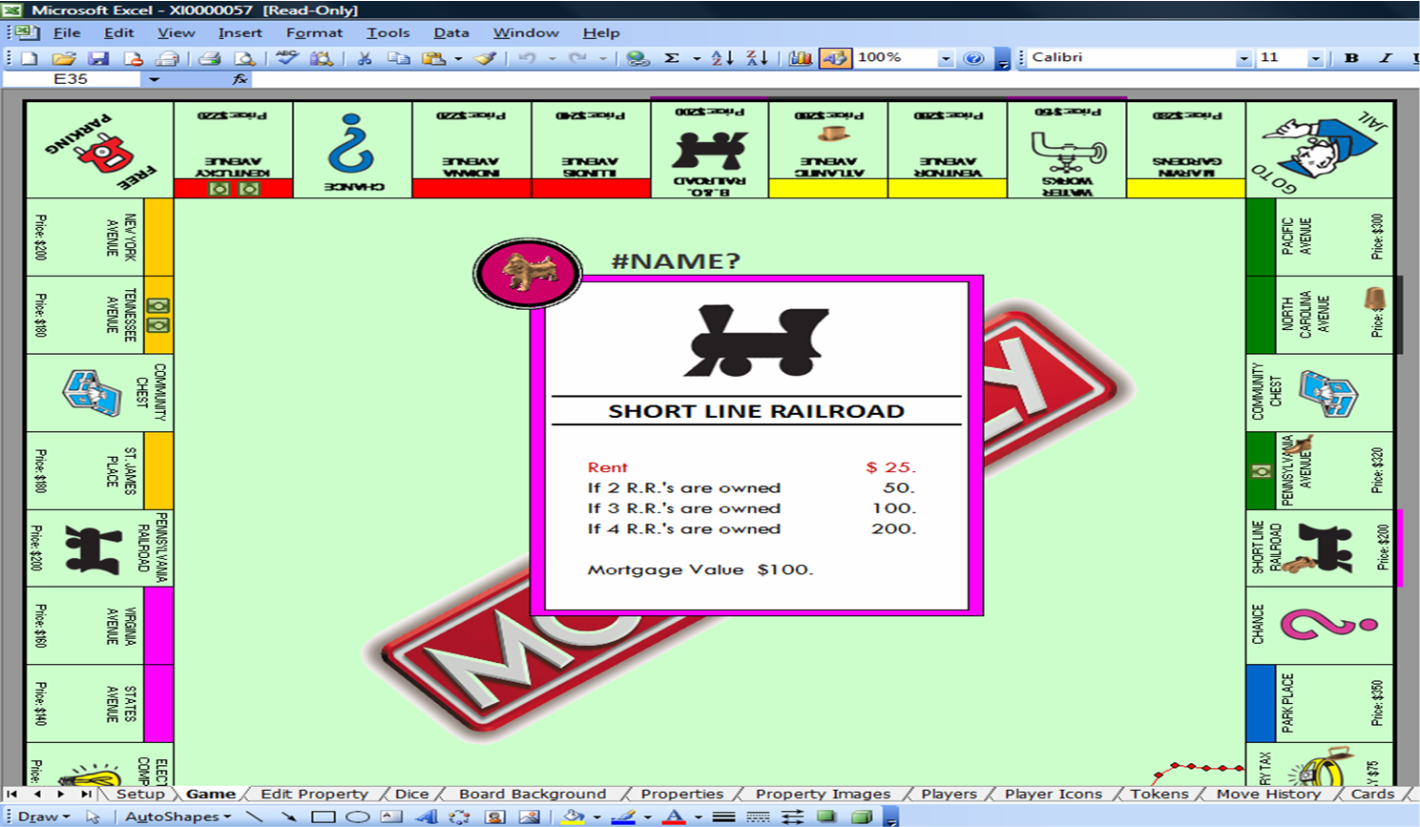Image resolution: width=1420 pixels, height=827 pixels.
Task: Click the Save icon in the toolbar
Action: click(x=98, y=58)
